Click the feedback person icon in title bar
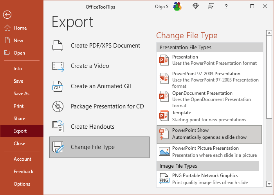This screenshot has width=274, height=195. [211, 7]
